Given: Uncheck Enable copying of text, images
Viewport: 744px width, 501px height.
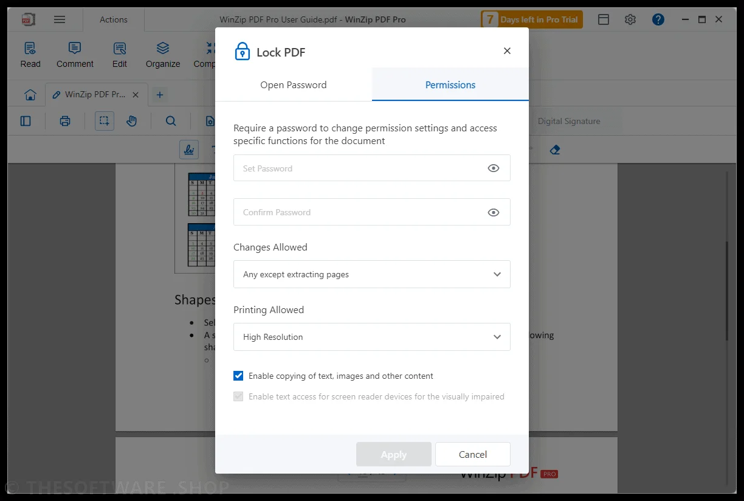Looking at the screenshot, I should pos(238,376).
